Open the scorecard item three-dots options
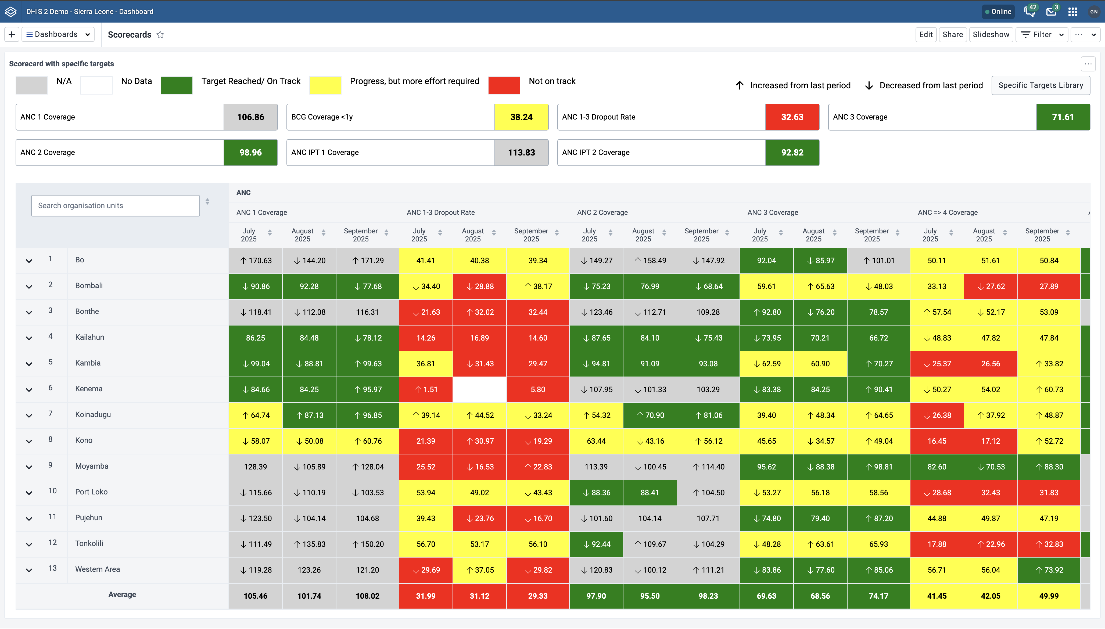This screenshot has height=629, width=1105. click(1088, 64)
